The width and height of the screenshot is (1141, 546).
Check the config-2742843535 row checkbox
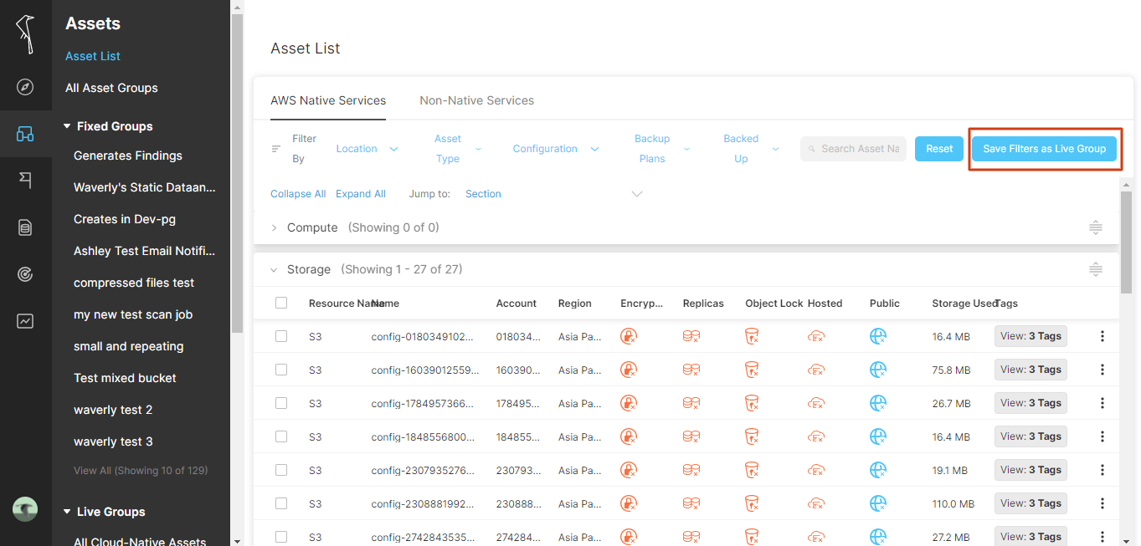click(x=281, y=537)
